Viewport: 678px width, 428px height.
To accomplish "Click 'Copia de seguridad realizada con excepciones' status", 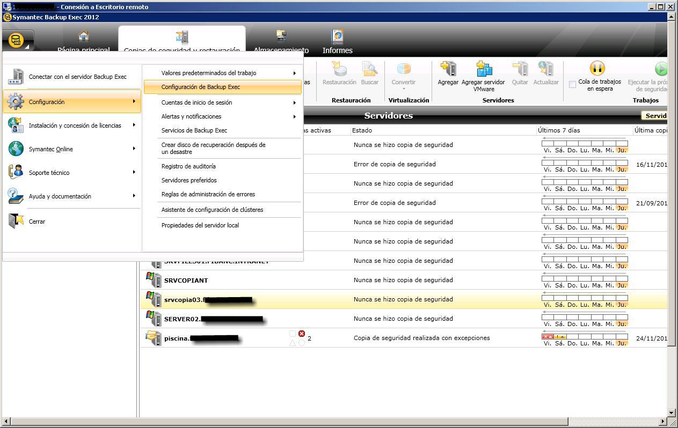I will 421,338.
